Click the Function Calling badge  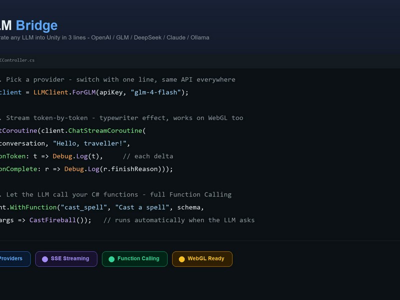(134, 259)
